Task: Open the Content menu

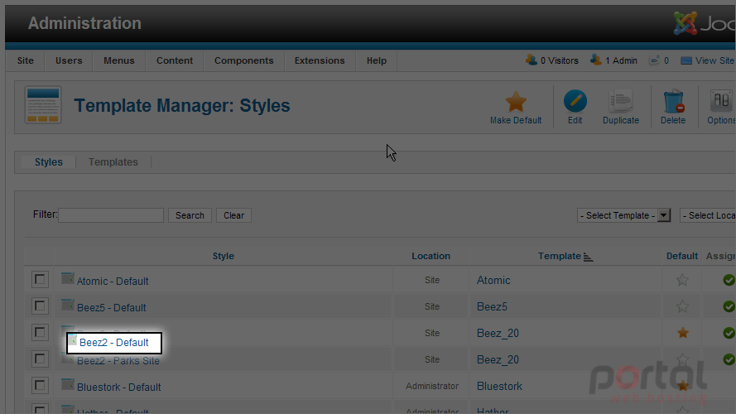Action: 175,60
